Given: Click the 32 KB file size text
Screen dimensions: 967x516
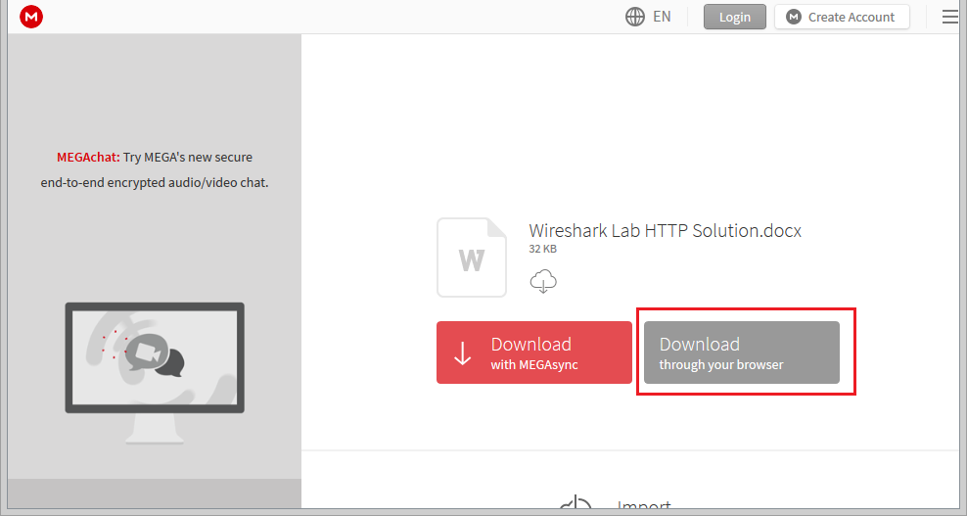Looking at the screenshot, I should [542, 249].
